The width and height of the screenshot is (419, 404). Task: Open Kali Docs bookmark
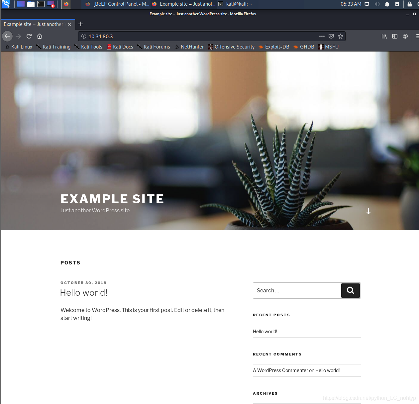[120, 47]
